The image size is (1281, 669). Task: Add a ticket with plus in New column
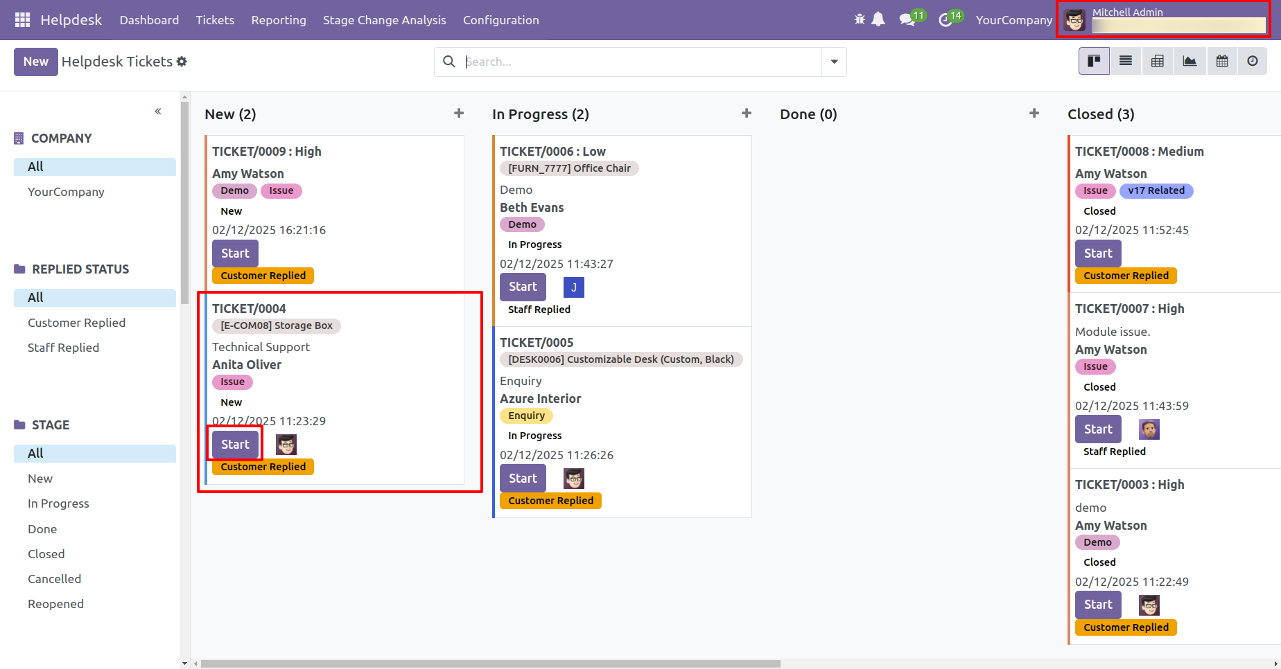point(459,113)
